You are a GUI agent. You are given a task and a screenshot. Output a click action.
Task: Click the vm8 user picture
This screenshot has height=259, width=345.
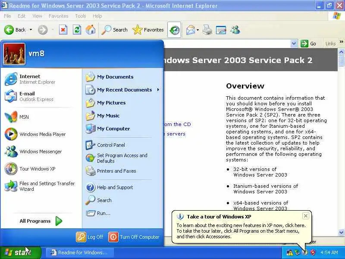14,54
